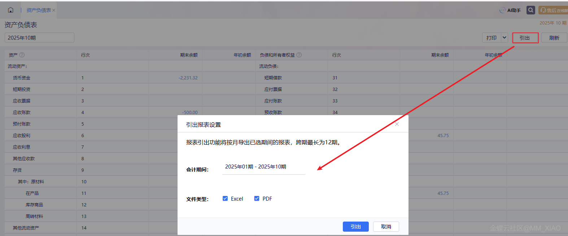Open the 会计期间 range selector

[264, 167]
